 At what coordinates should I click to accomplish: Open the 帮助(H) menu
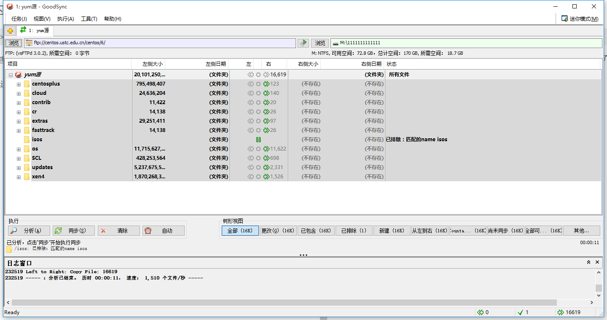(113, 19)
